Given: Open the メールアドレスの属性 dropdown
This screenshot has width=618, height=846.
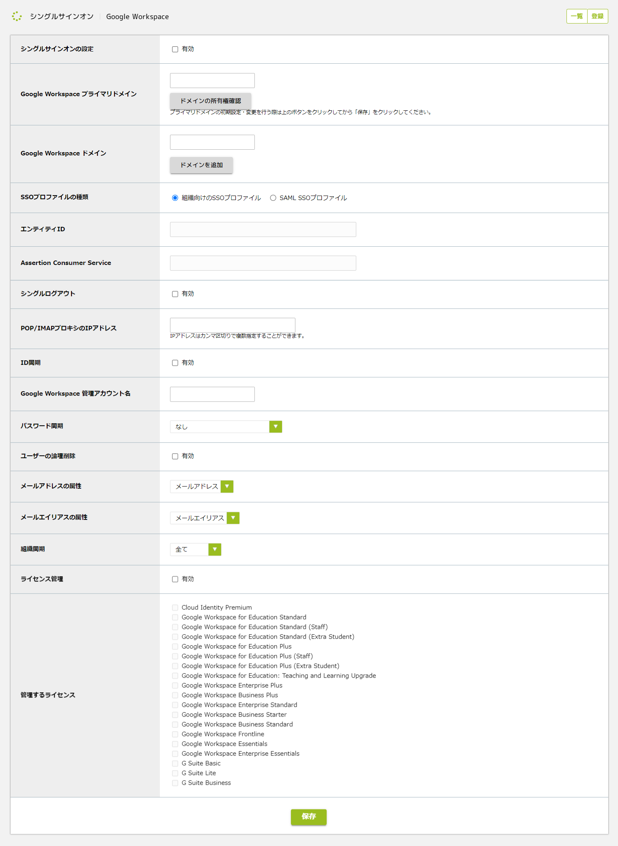Looking at the screenshot, I should [202, 486].
